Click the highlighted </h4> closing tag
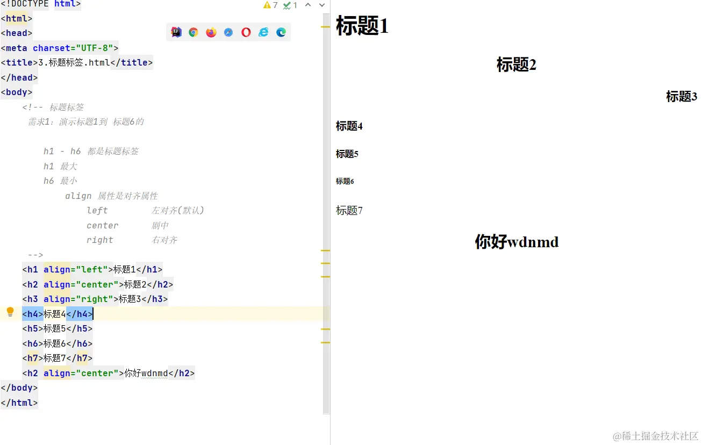This screenshot has width=702, height=445. 80,314
